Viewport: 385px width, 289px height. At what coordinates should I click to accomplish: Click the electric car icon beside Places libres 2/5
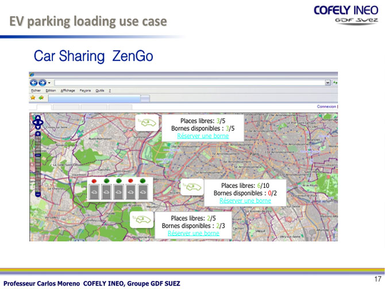click(x=141, y=219)
